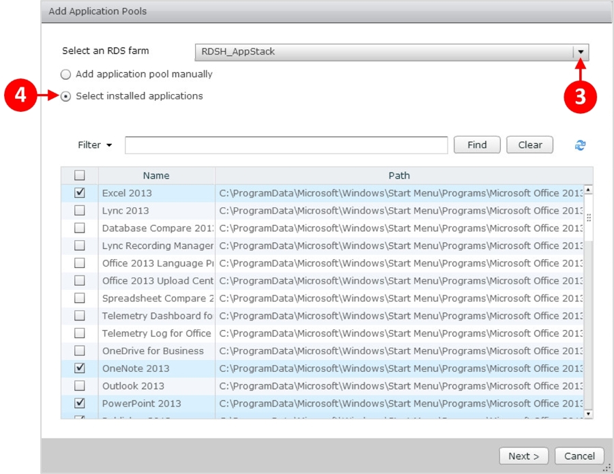Click the Next button
This screenshot has width=614, height=474.
tap(523, 456)
